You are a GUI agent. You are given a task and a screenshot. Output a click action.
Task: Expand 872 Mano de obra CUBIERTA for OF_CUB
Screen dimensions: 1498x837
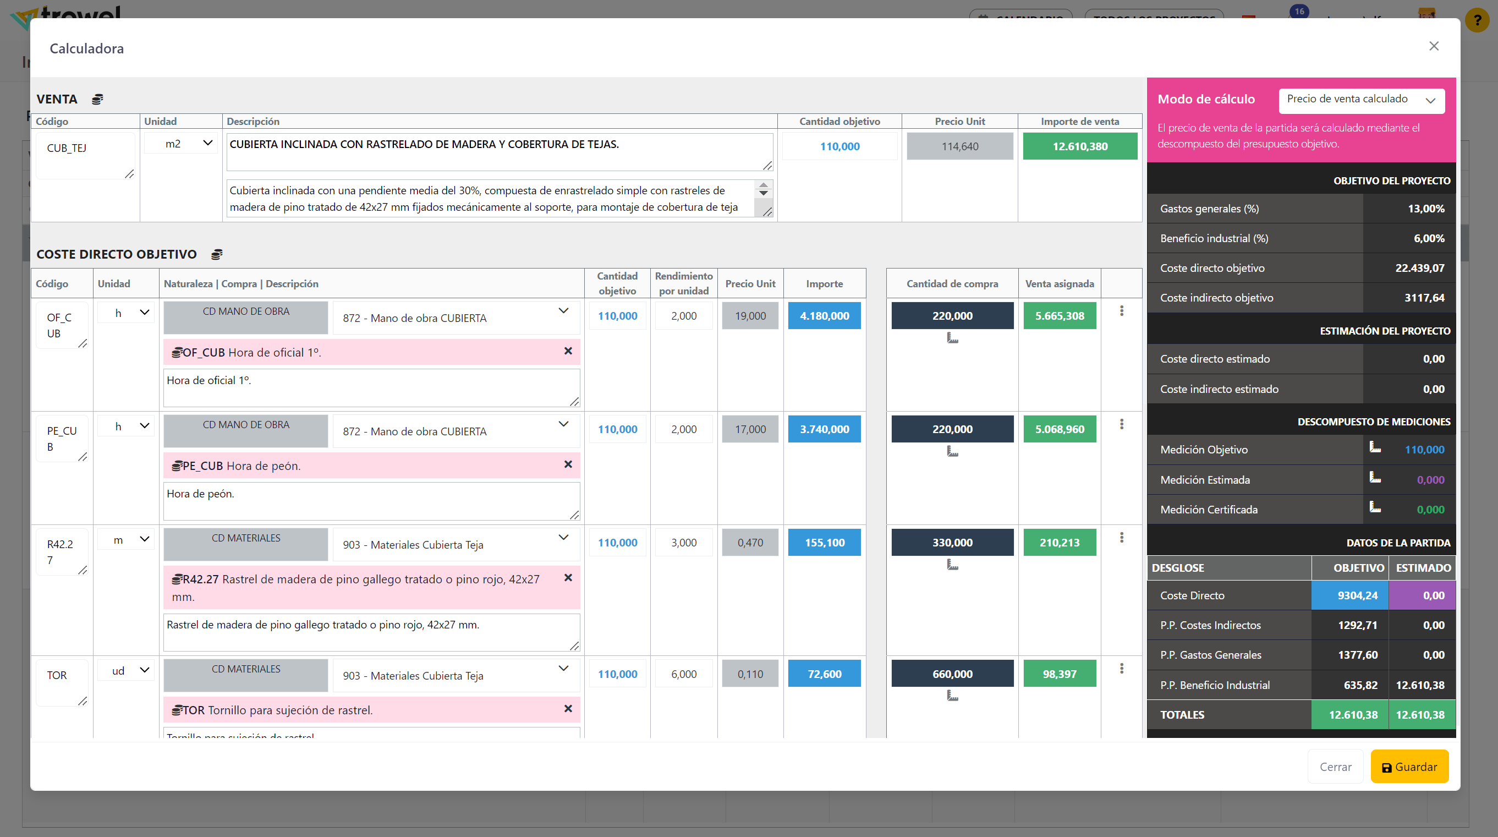[563, 311]
